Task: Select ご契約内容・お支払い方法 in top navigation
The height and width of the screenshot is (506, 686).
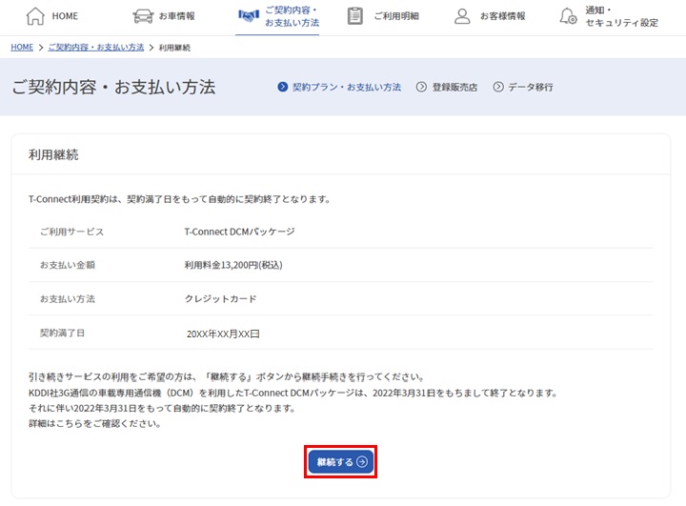Action: click(278, 16)
